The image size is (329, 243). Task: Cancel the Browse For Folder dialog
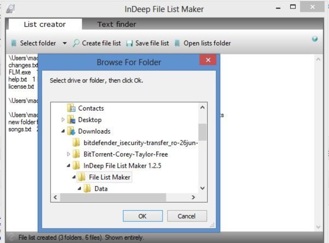[186, 216]
